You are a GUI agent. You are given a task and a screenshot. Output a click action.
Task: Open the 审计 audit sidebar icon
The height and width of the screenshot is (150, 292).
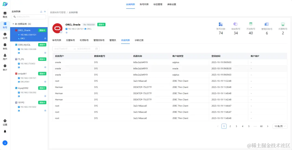(5, 68)
